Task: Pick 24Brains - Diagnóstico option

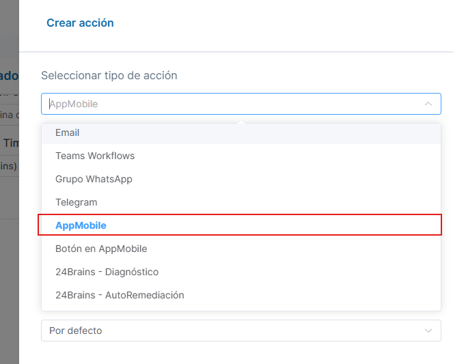Action: (x=241, y=272)
